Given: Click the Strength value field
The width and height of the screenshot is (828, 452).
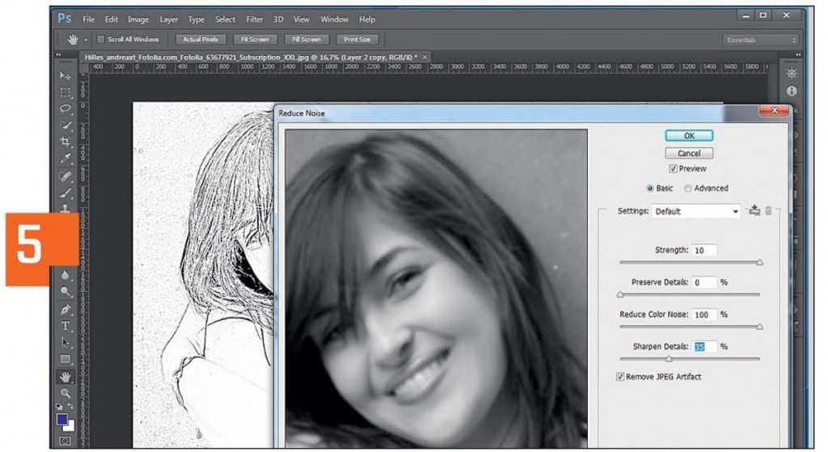Looking at the screenshot, I should coord(703,251).
